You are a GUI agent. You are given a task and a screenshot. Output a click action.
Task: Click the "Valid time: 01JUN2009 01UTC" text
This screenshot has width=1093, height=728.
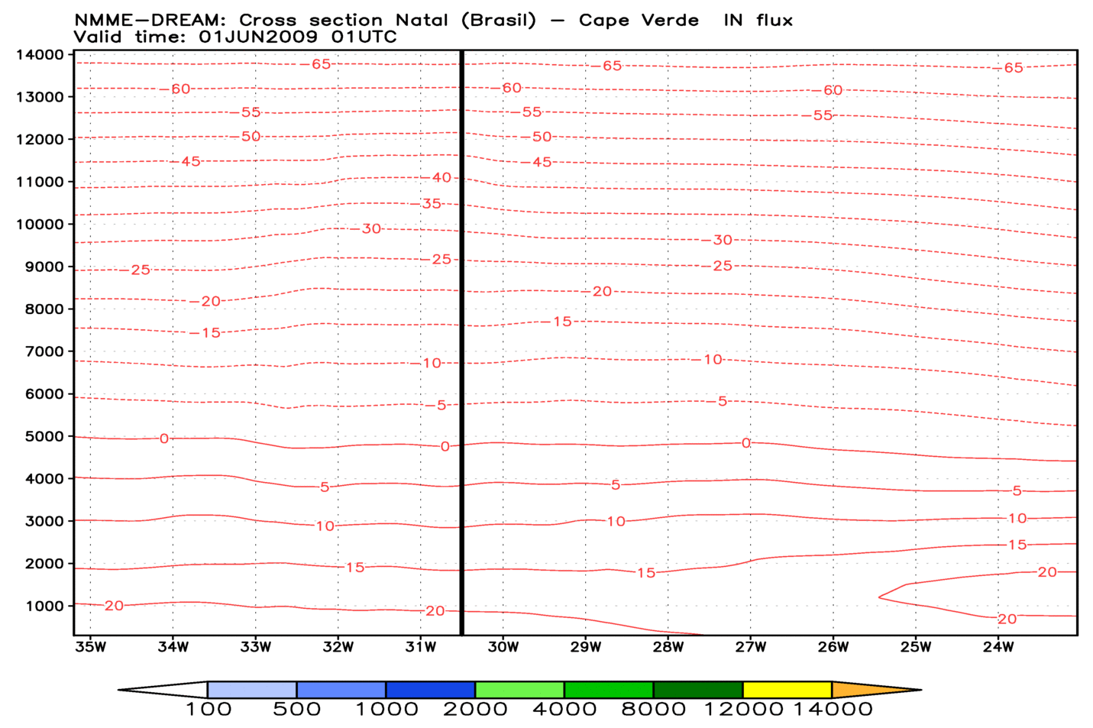coord(235,37)
